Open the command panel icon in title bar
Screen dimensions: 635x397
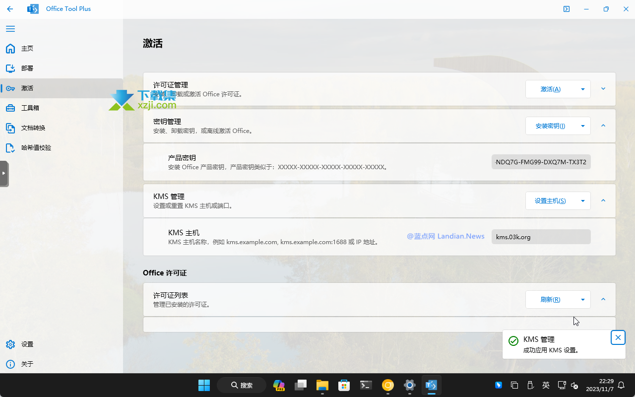click(567, 9)
